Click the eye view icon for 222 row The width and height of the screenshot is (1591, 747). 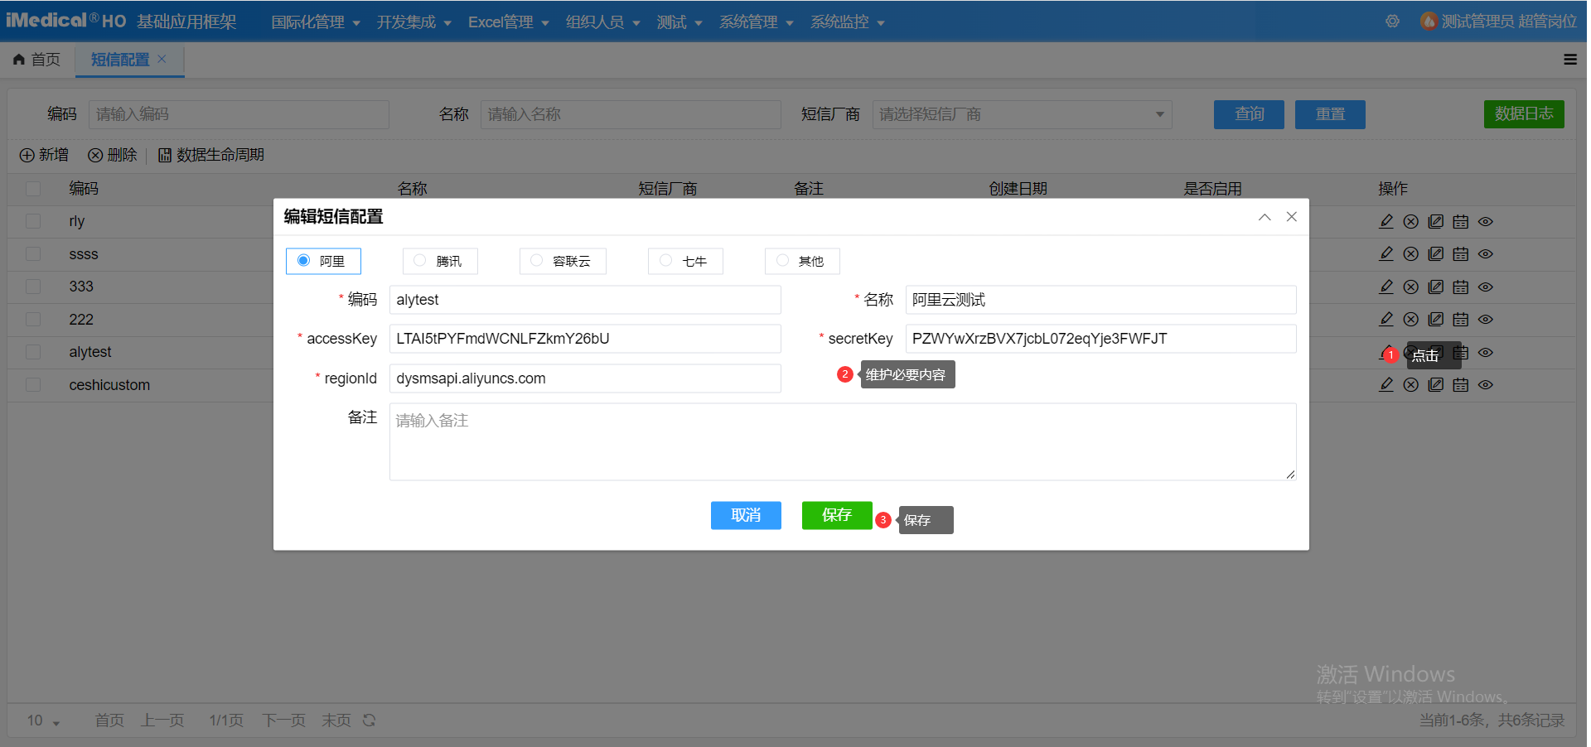tap(1486, 320)
